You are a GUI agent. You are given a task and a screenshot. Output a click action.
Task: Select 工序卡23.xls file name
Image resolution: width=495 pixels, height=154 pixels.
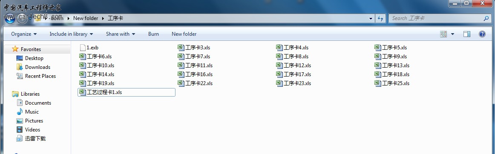coord(297,83)
